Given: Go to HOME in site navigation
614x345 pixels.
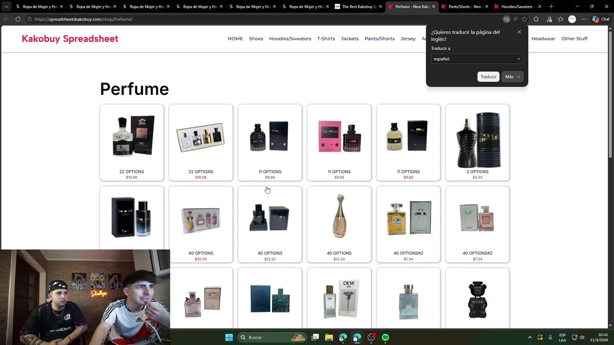Looking at the screenshot, I should [x=235, y=39].
